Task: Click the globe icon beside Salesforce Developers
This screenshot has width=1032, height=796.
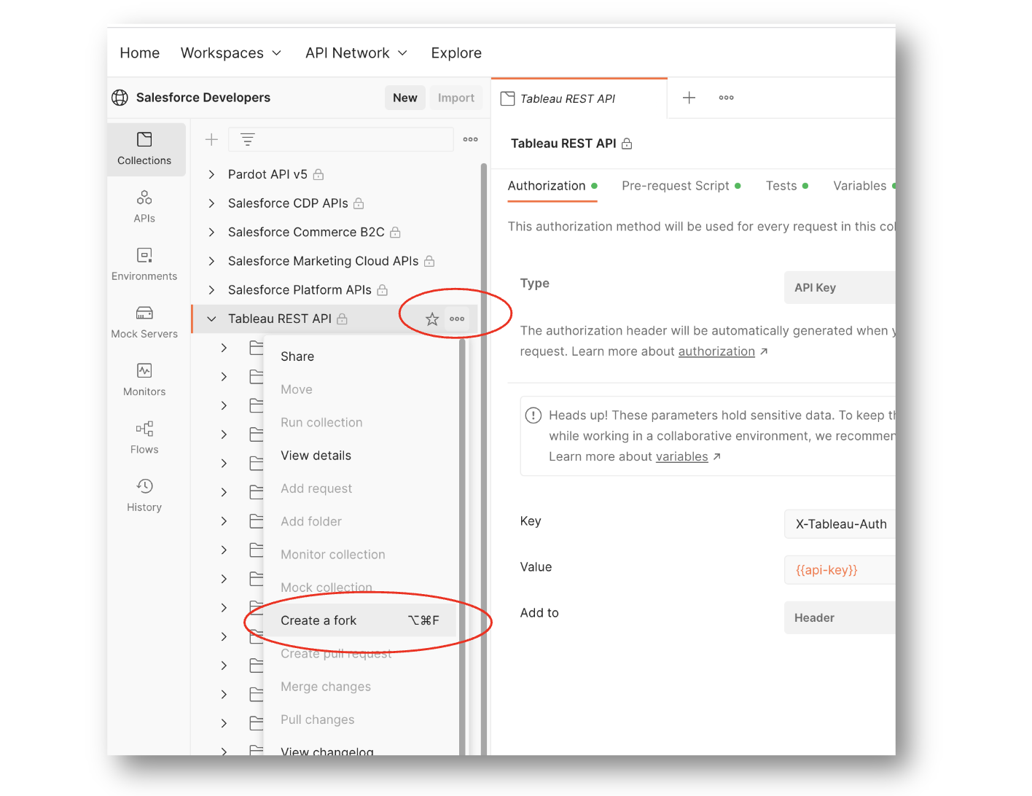Action: pyautogui.click(x=120, y=98)
